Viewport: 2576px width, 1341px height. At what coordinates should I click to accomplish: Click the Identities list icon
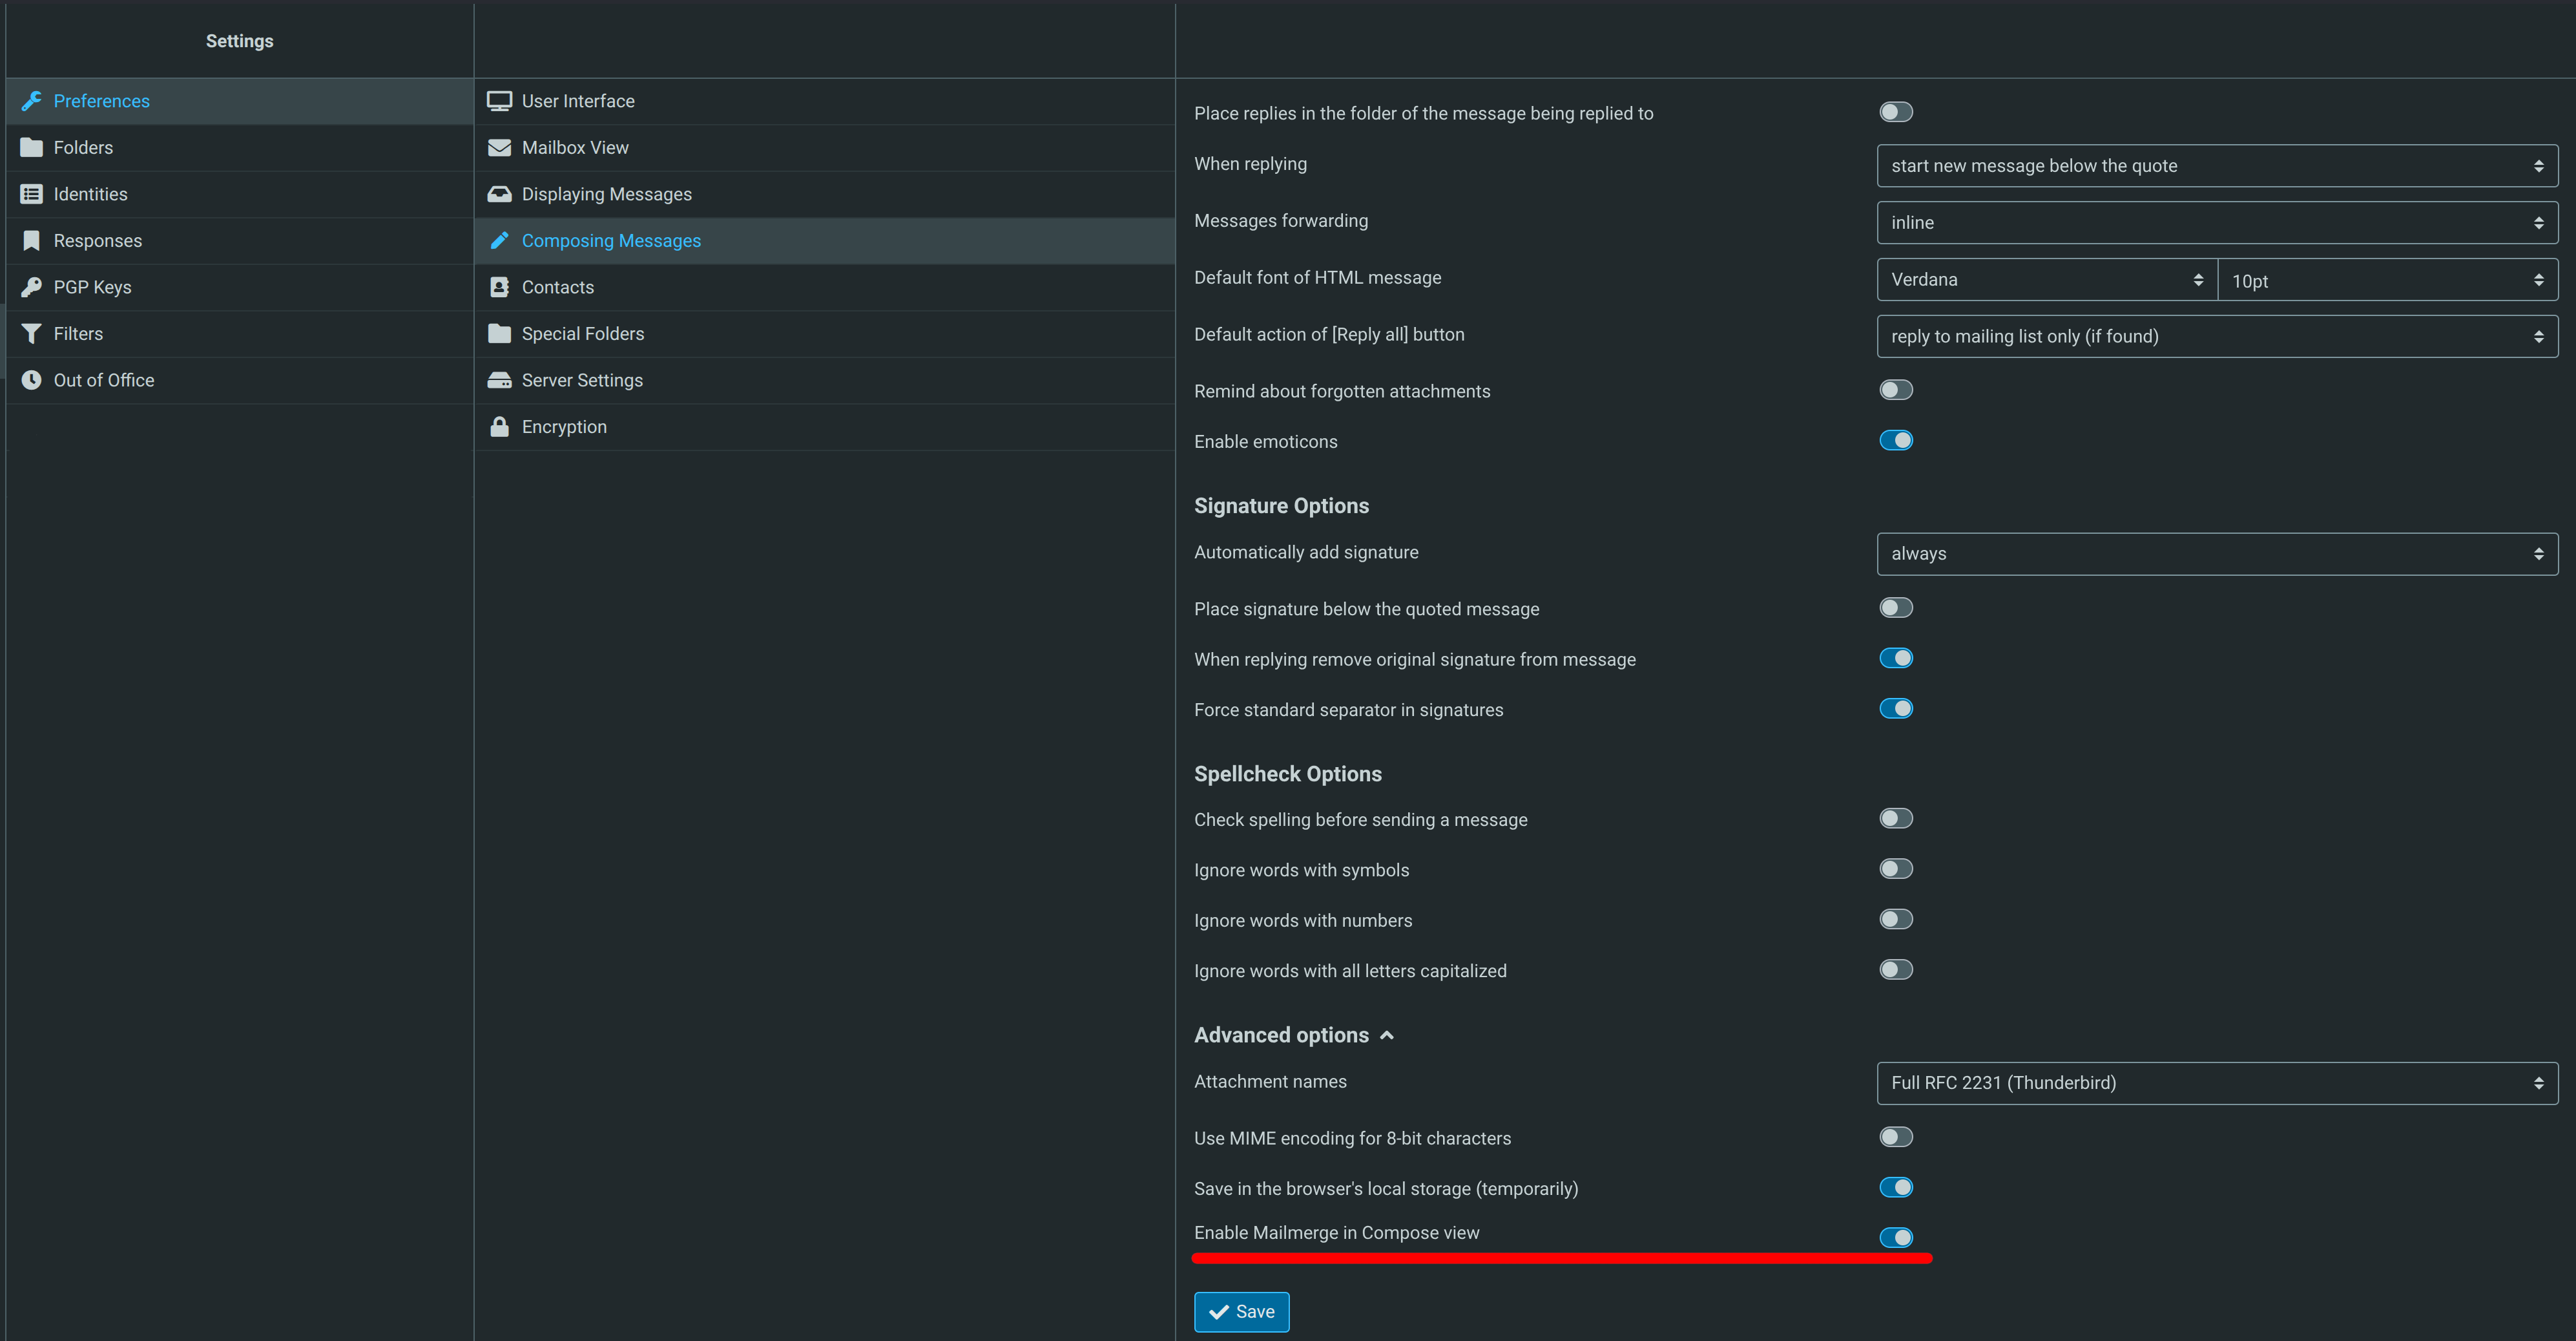click(x=31, y=194)
